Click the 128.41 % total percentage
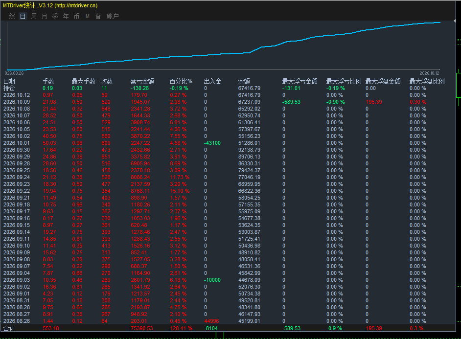Screen dimensions: 461x339 point(181,328)
